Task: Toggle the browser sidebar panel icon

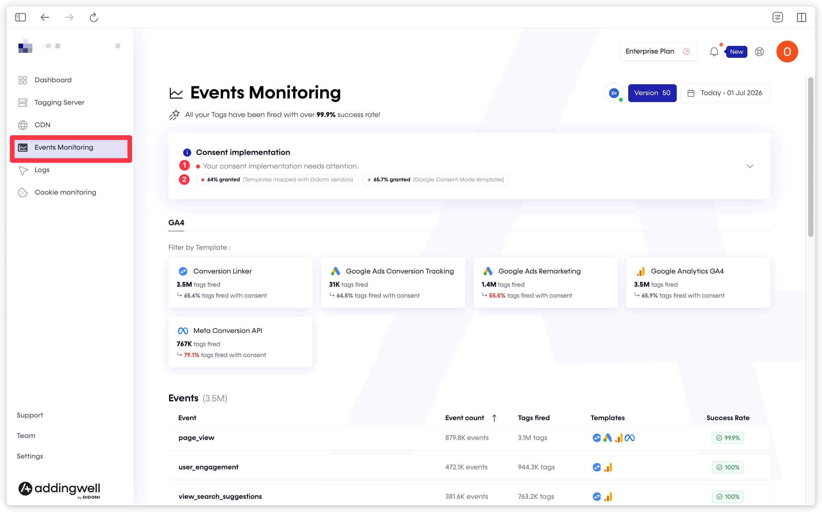Action: coord(21,17)
